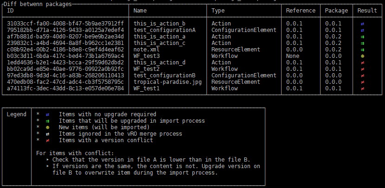Click legend icon for items ignored in merge

pos(47,134)
